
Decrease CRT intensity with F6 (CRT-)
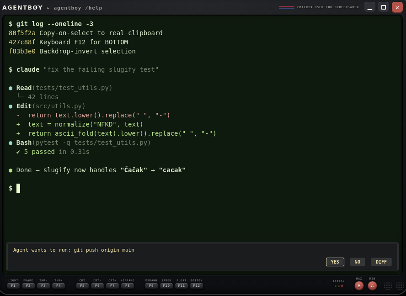[97, 285]
